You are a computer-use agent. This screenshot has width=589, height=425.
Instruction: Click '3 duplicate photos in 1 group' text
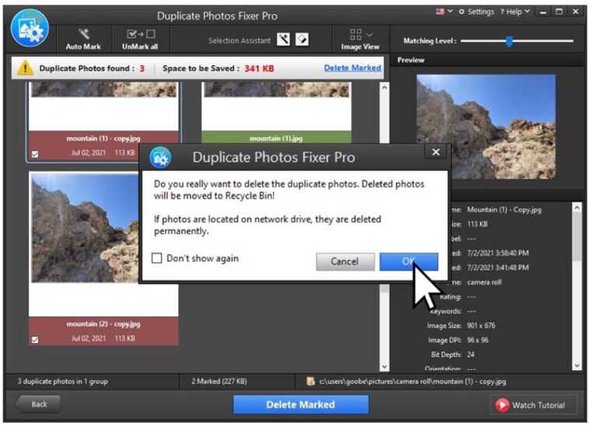(x=62, y=381)
